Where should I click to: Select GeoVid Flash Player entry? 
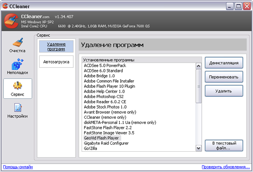click(101, 138)
